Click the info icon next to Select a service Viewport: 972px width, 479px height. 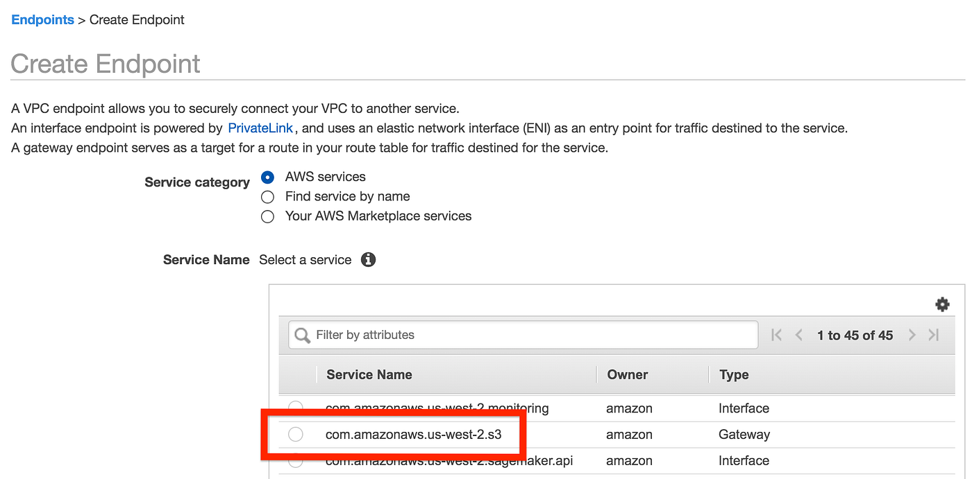click(x=368, y=259)
